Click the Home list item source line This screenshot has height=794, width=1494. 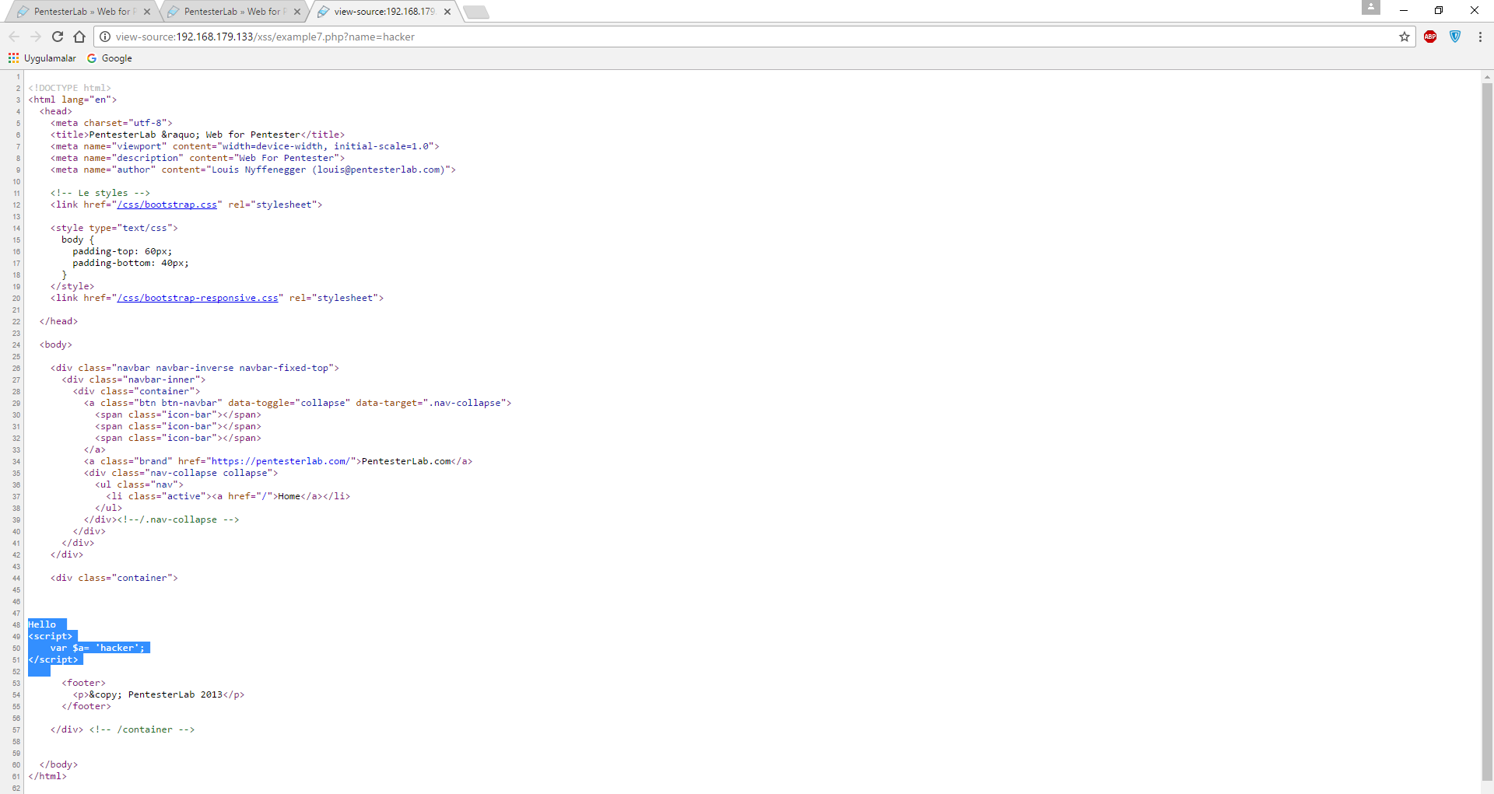pyautogui.click(x=228, y=496)
